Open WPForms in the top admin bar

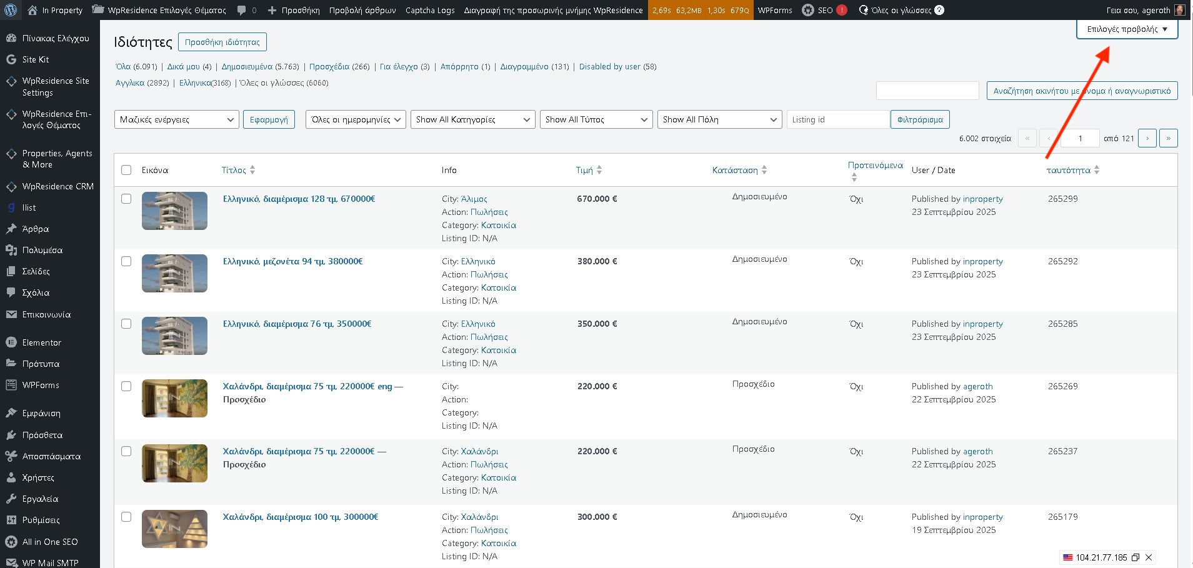pos(774,10)
